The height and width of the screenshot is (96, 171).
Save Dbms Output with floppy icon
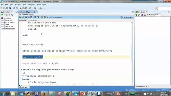142,15
